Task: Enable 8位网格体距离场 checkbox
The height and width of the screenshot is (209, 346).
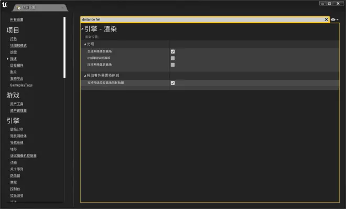Action: (172, 58)
